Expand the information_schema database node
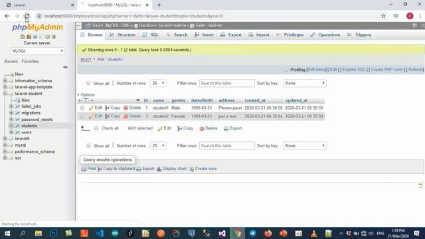 point(5,80)
